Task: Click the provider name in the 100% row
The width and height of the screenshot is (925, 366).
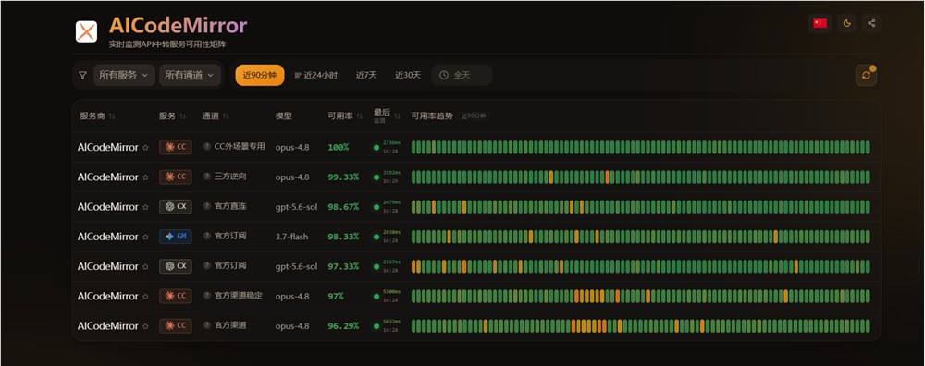Action: pos(108,147)
